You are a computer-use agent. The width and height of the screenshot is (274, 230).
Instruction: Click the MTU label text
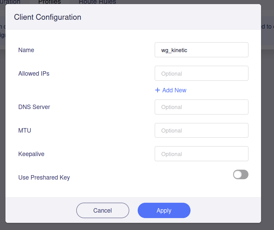coord(25,131)
